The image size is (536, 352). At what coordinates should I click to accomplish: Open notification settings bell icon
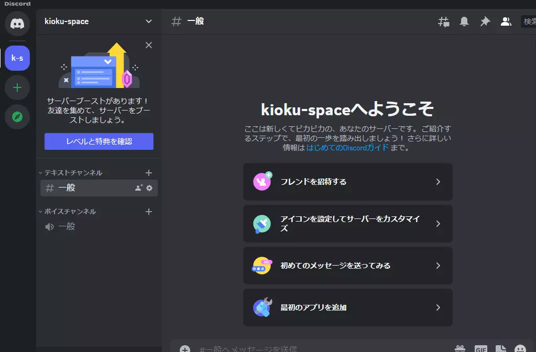pyautogui.click(x=464, y=21)
